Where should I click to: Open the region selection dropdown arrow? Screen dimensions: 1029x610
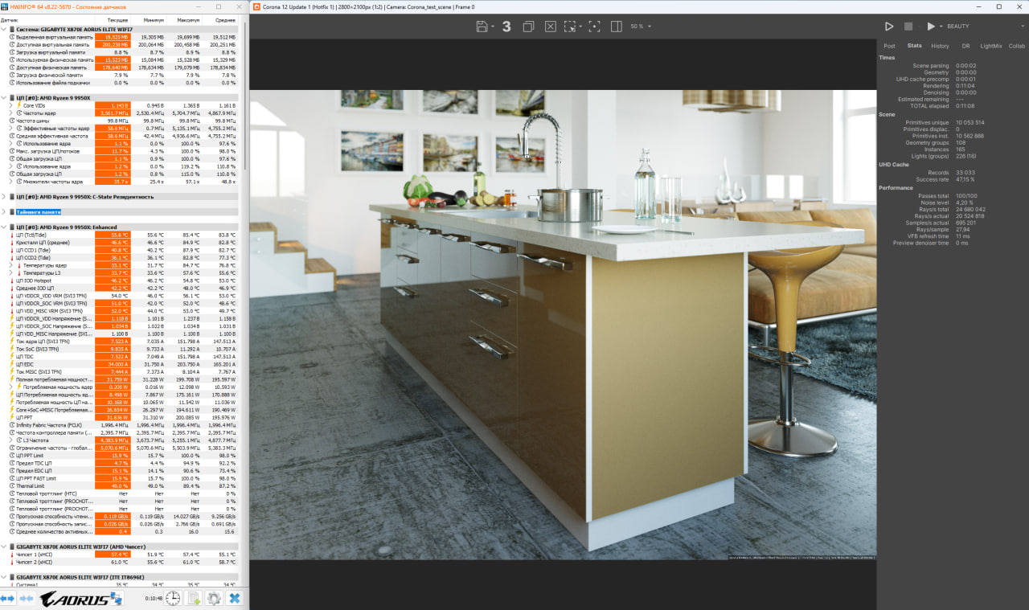click(x=580, y=27)
